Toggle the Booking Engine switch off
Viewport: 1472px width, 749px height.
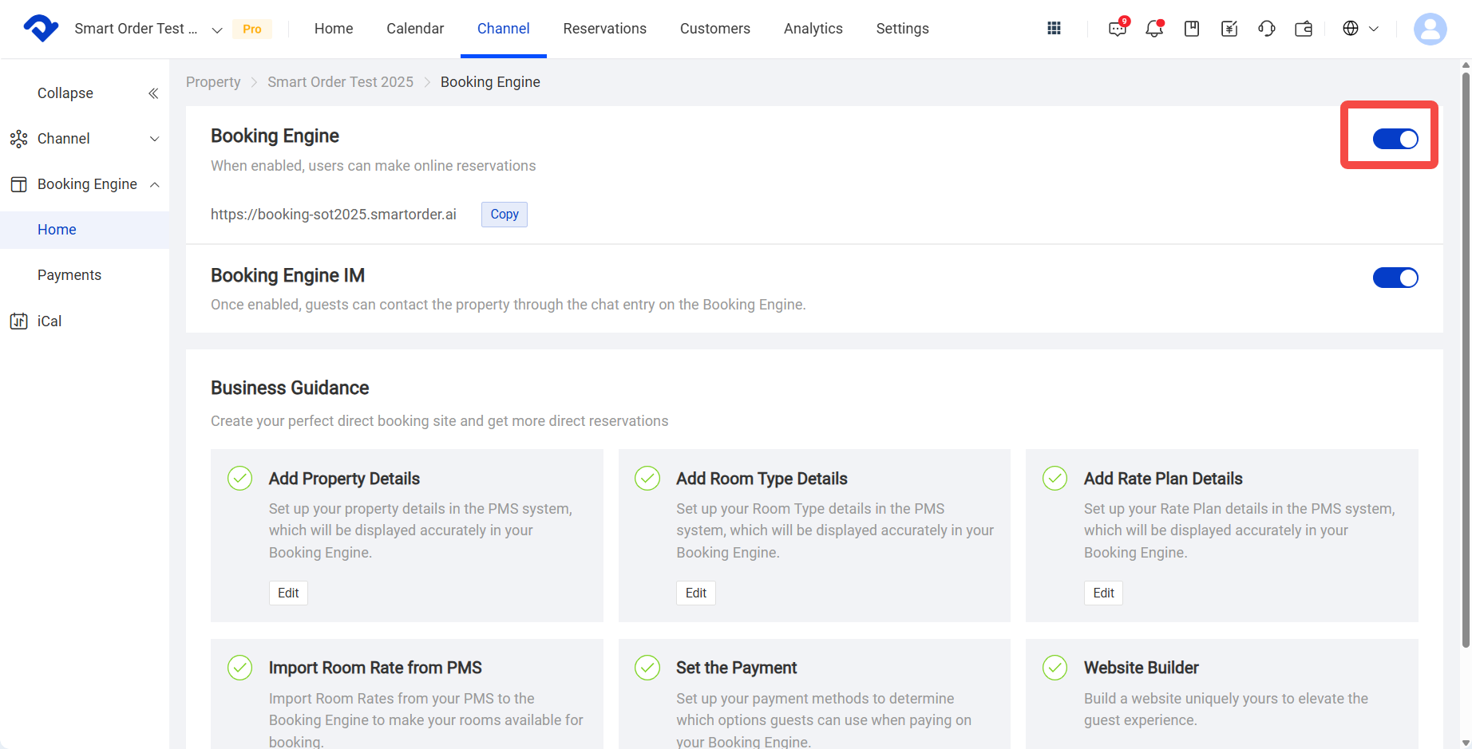click(x=1395, y=139)
